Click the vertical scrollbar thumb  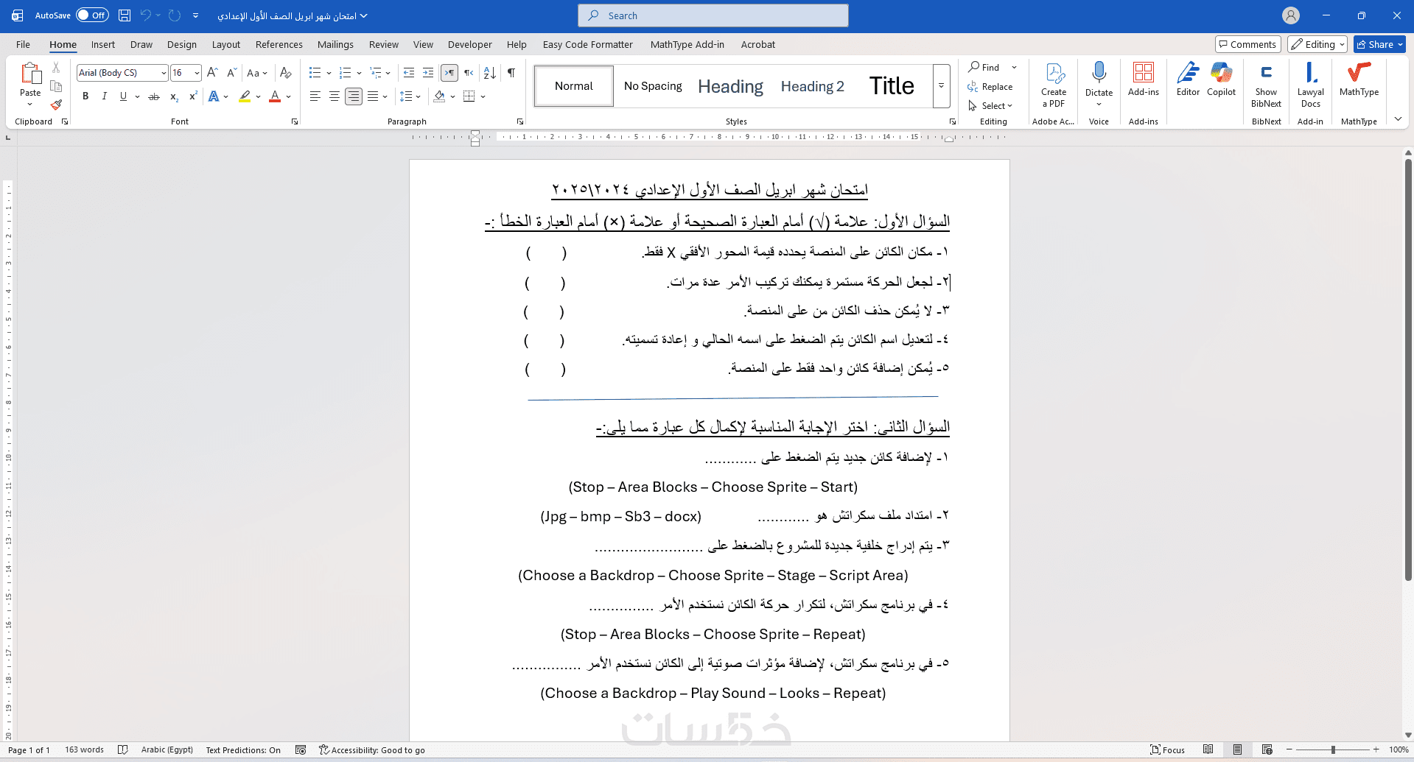tap(1408, 368)
